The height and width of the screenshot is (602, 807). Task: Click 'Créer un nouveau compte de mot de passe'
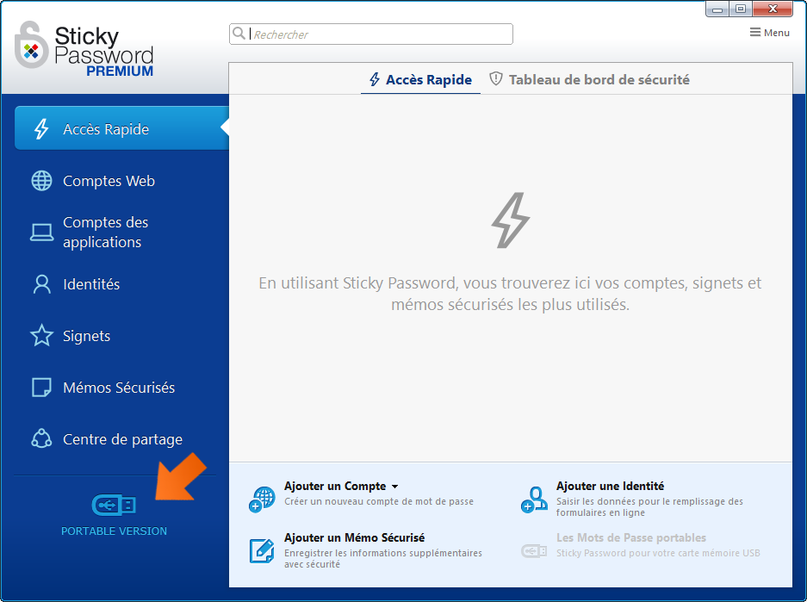(379, 501)
